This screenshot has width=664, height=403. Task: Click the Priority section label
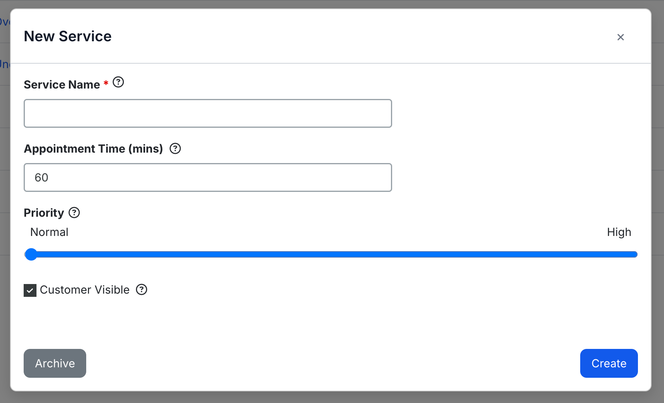click(44, 213)
